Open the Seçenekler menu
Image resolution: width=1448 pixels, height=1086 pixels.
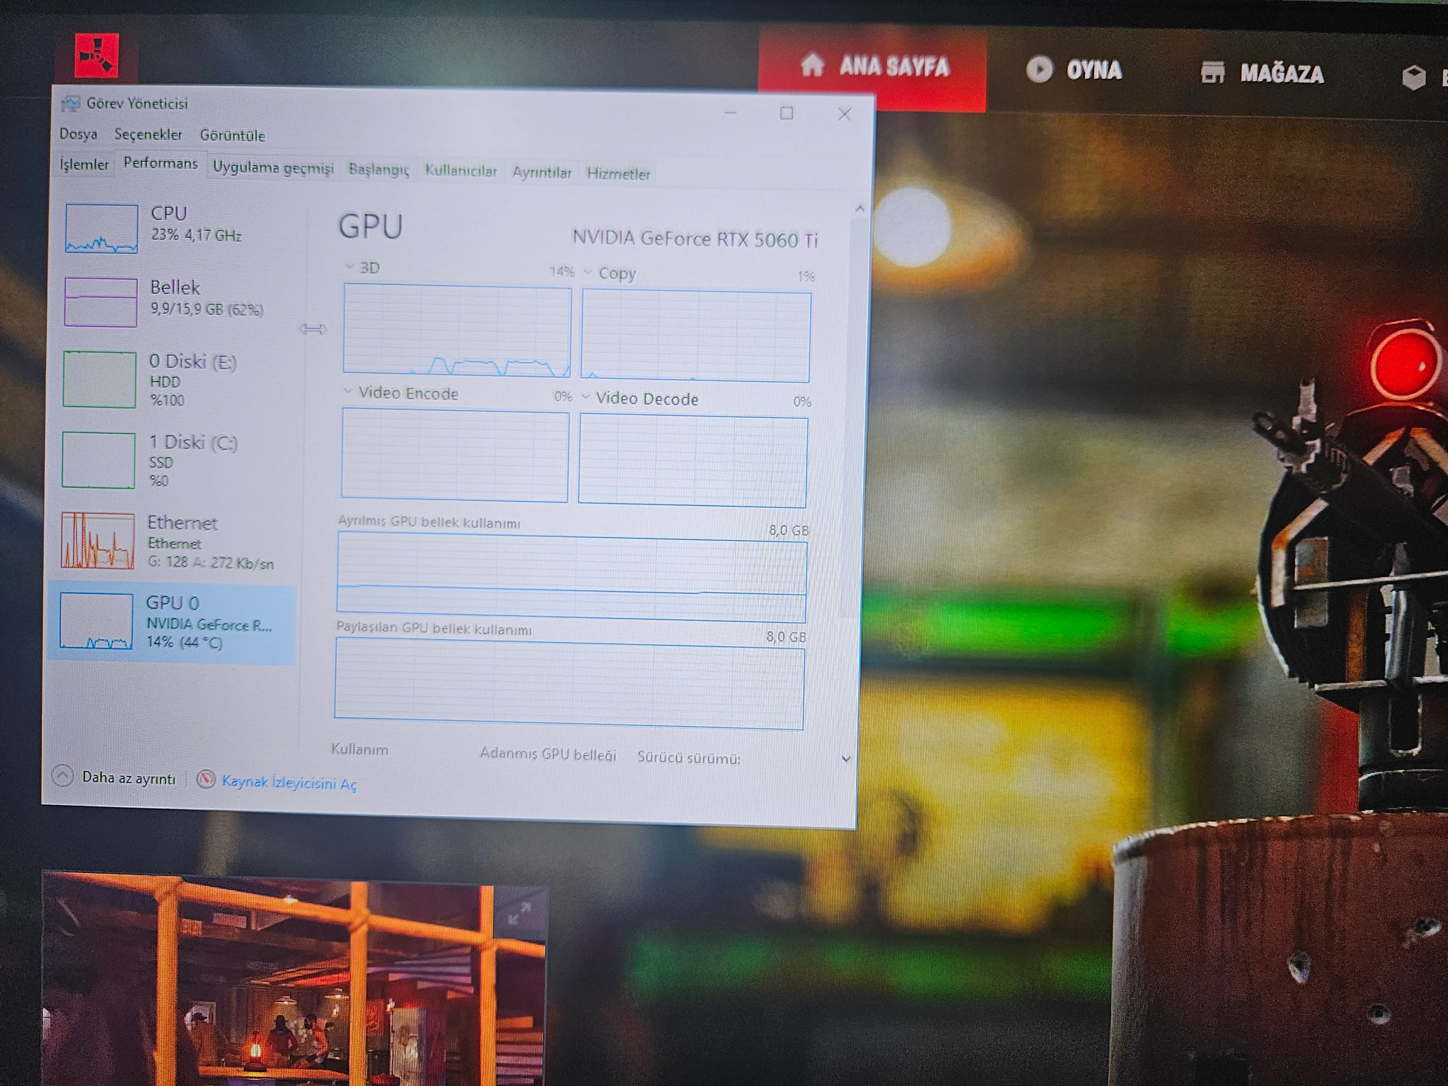(148, 134)
